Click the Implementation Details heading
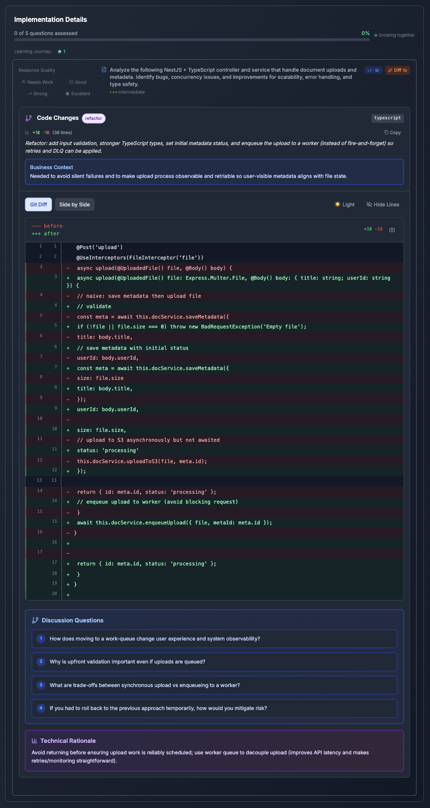The height and width of the screenshot is (808, 430). click(50, 19)
